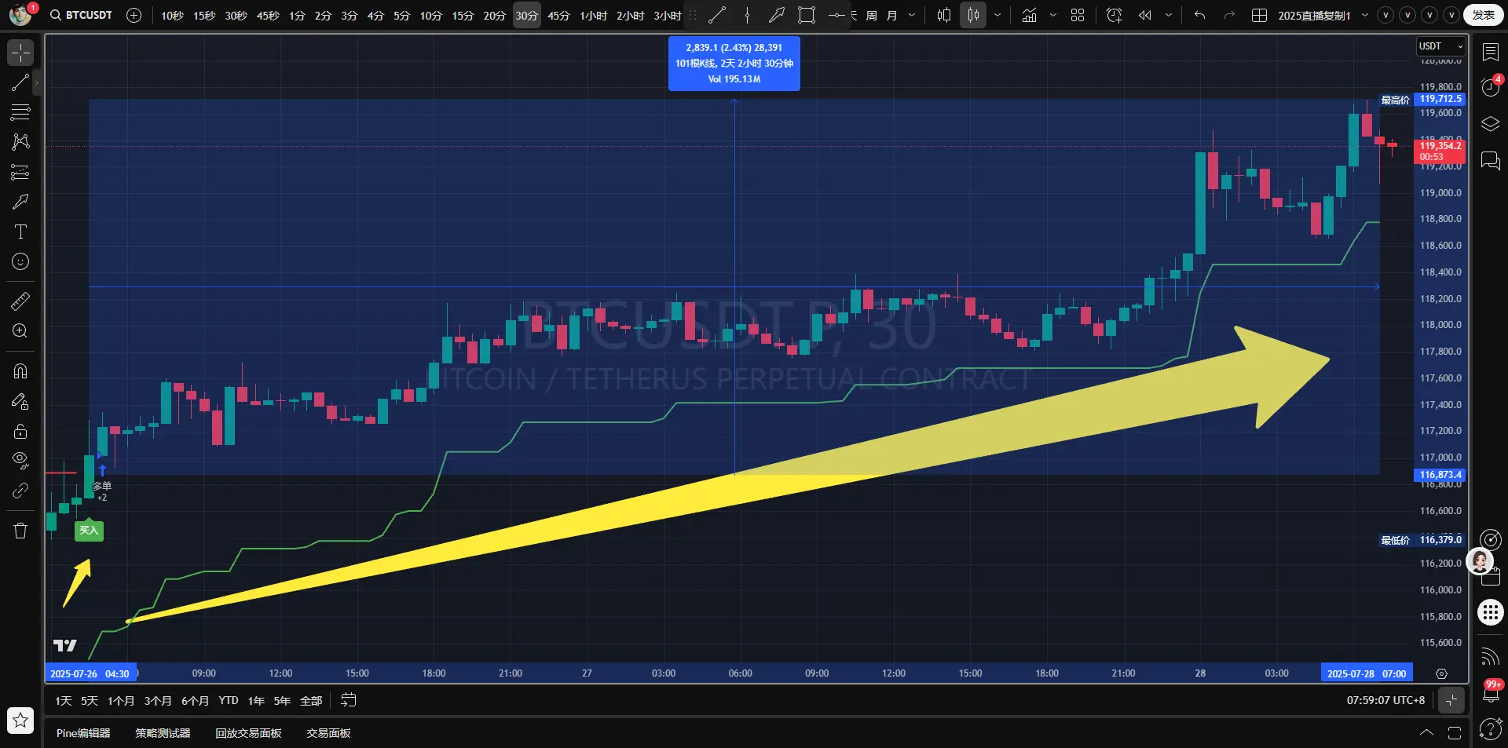
Task: Open the 2025直播复制1 layout name
Action: [1314, 16]
